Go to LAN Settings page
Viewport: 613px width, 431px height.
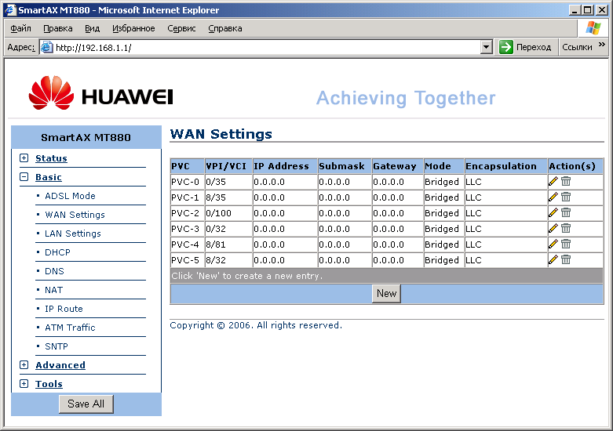pos(73,233)
